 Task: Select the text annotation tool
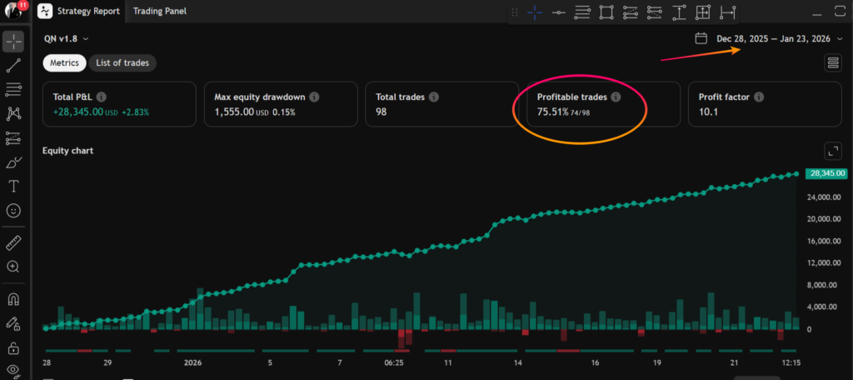click(x=13, y=187)
